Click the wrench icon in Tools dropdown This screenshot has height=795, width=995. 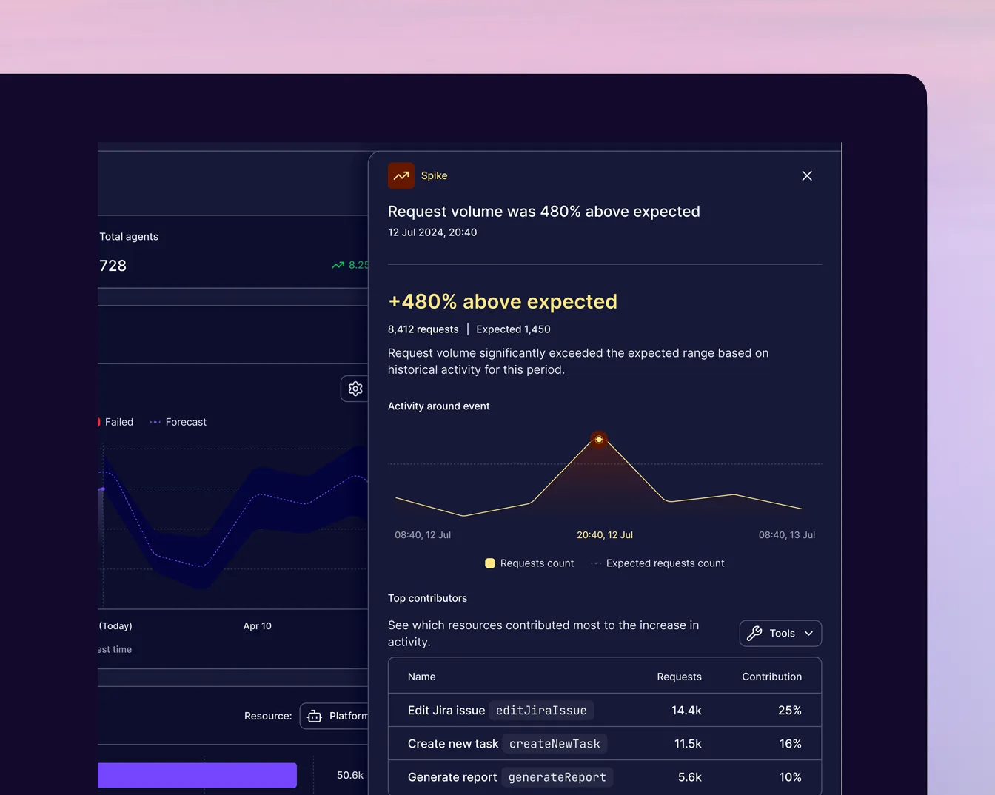[x=754, y=634]
